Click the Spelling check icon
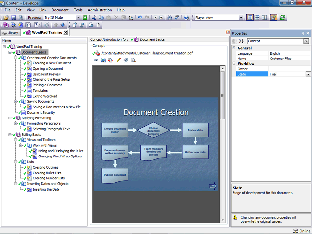 point(177,18)
